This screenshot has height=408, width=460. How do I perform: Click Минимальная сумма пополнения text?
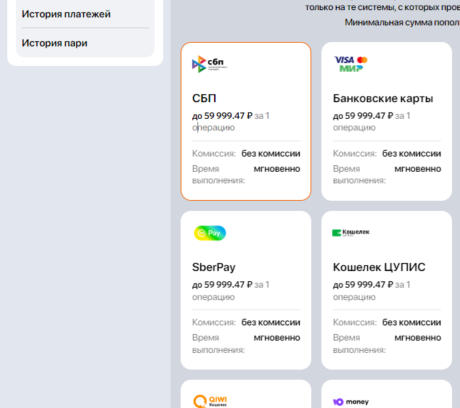402,22
